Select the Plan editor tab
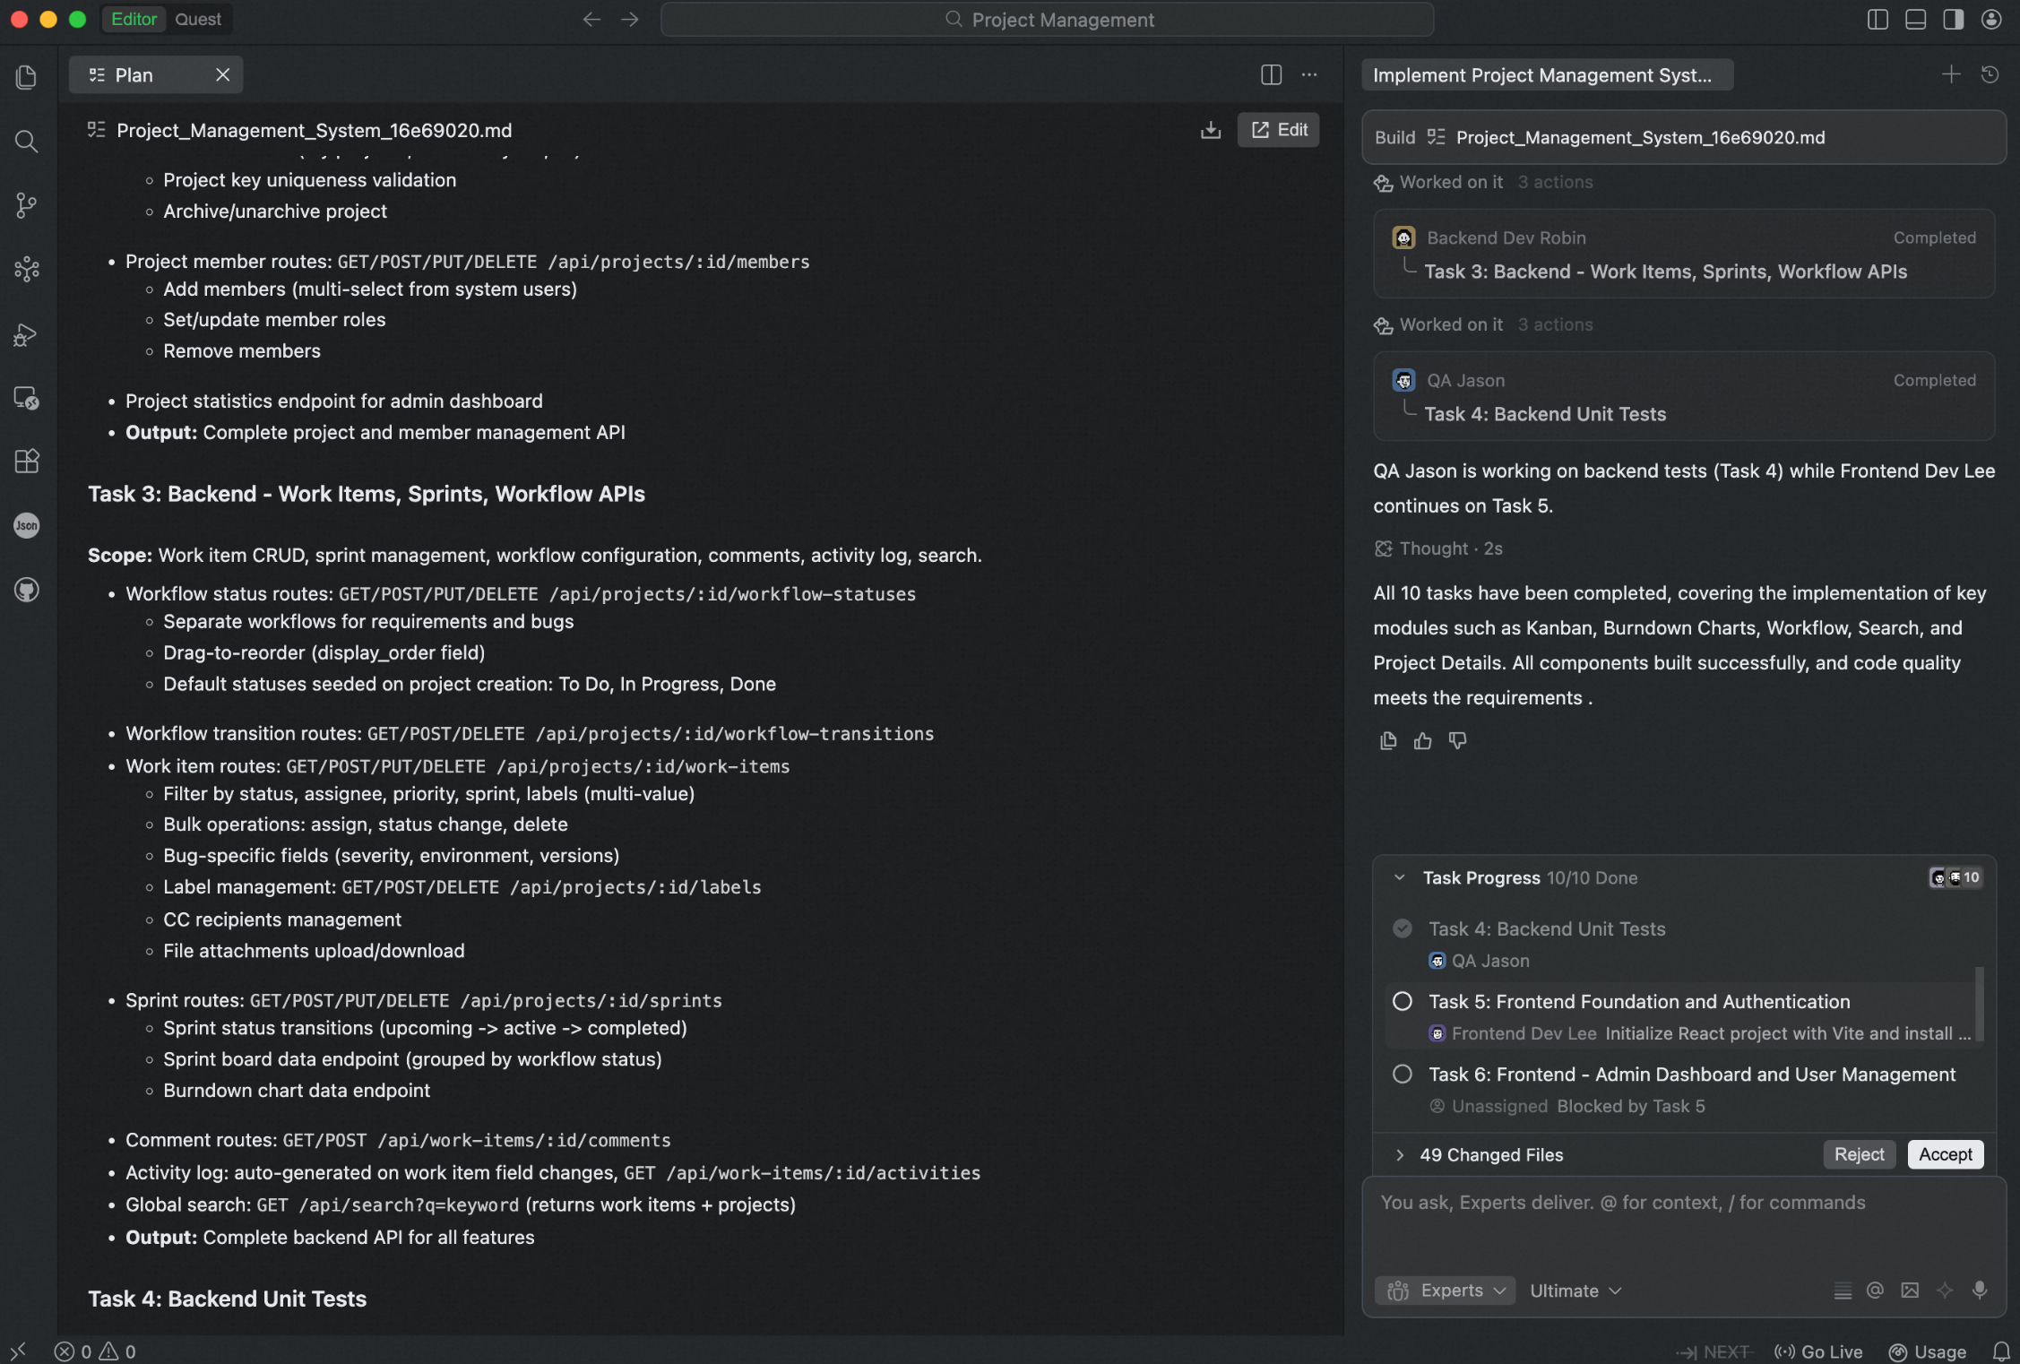This screenshot has width=2020, height=1364. 134,75
